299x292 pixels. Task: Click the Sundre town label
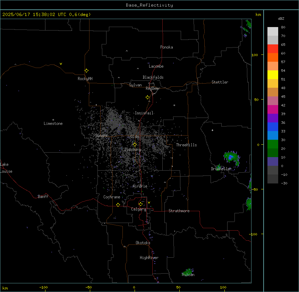pos(101,136)
